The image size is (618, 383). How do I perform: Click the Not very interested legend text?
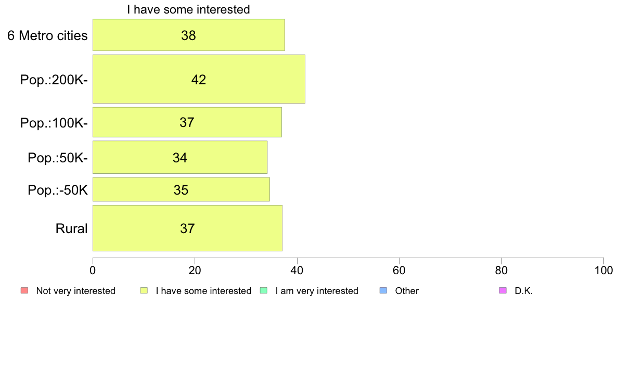tap(75, 291)
